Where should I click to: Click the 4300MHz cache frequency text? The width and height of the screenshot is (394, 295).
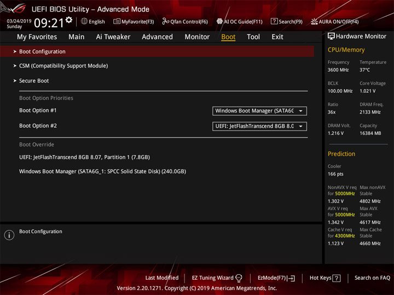point(345,236)
